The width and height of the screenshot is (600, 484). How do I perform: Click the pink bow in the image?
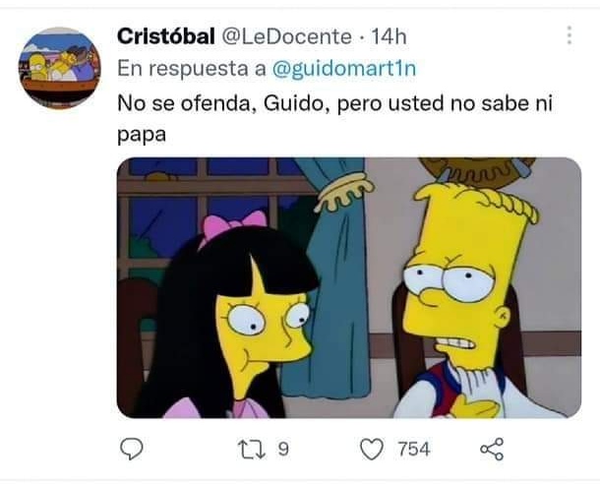233,225
